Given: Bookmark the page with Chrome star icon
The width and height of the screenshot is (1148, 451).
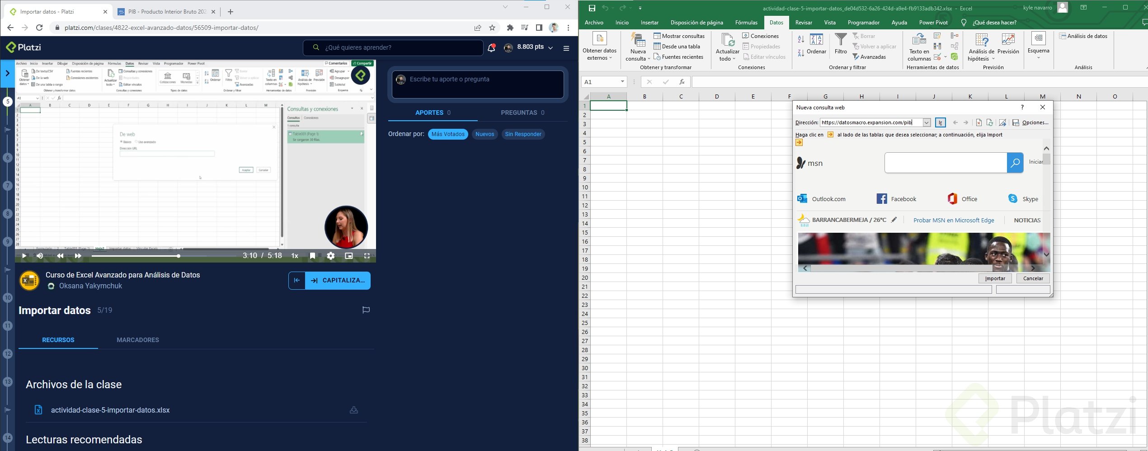Looking at the screenshot, I should pyautogui.click(x=492, y=28).
